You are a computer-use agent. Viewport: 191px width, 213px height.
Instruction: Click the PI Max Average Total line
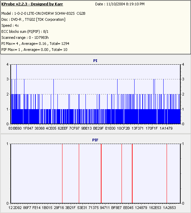tap(35, 44)
